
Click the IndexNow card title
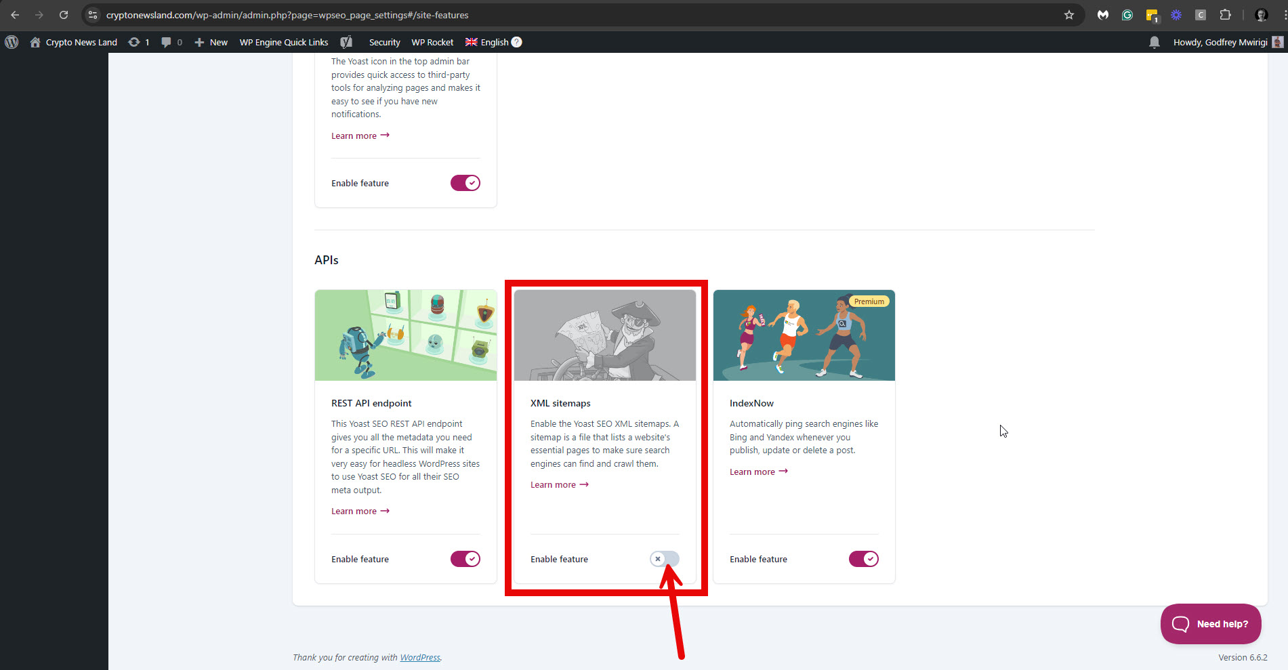point(751,403)
